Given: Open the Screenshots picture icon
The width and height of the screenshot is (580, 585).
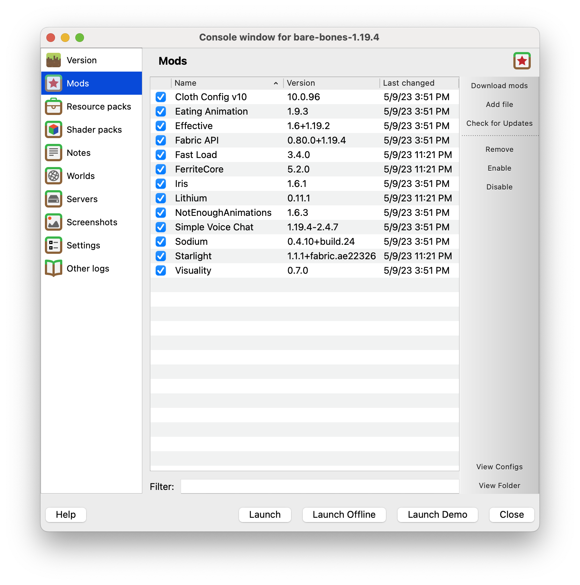Looking at the screenshot, I should click(x=54, y=222).
